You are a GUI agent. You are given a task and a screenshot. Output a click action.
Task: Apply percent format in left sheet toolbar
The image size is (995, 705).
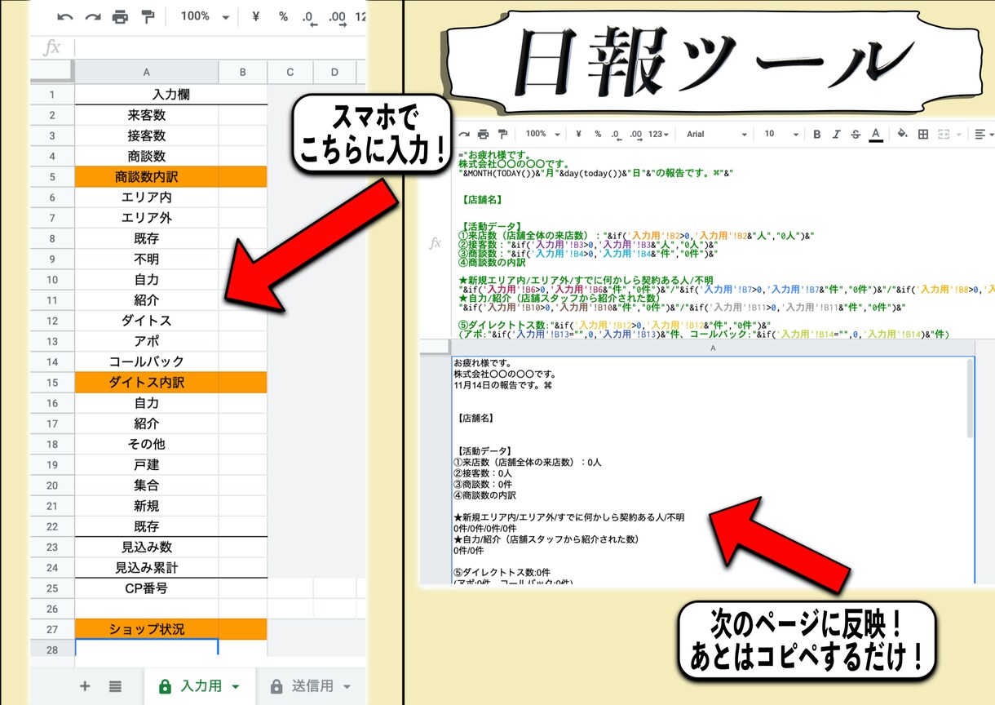283,16
